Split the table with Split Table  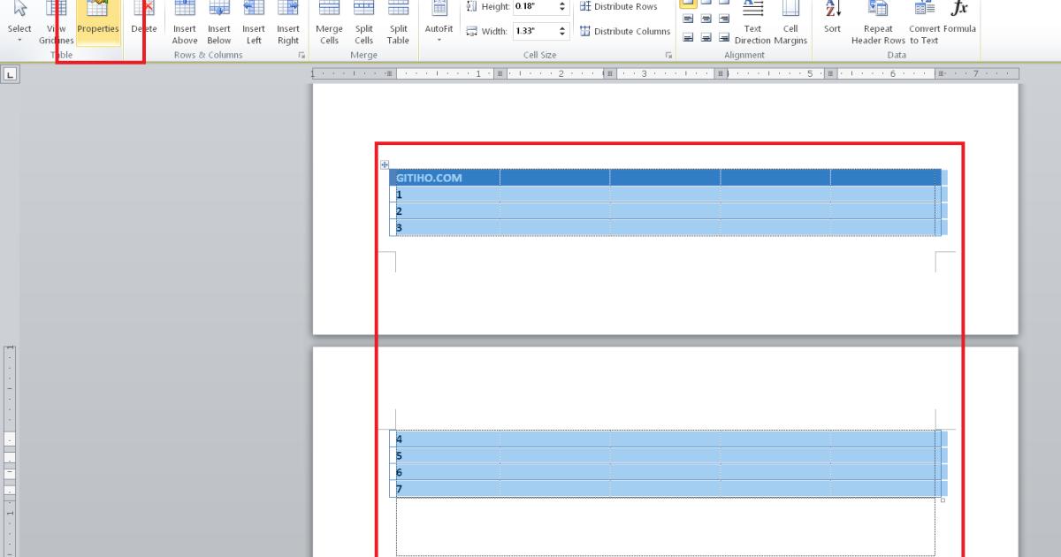398,22
